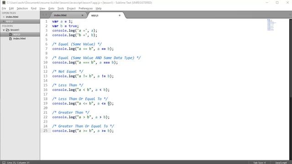292x164 pixels.
Task: Click the Sublime Text title bar icon
Action: coord(4,3)
